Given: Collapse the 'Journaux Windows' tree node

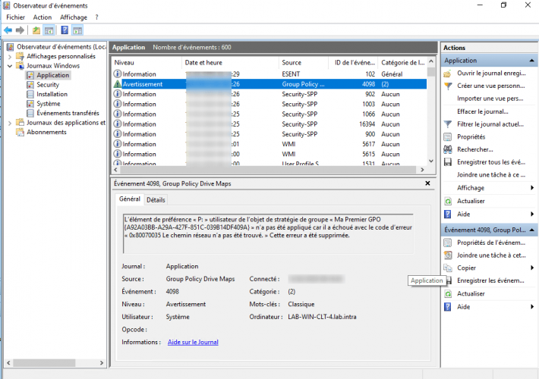Looking at the screenshot, I should click(x=10, y=66).
